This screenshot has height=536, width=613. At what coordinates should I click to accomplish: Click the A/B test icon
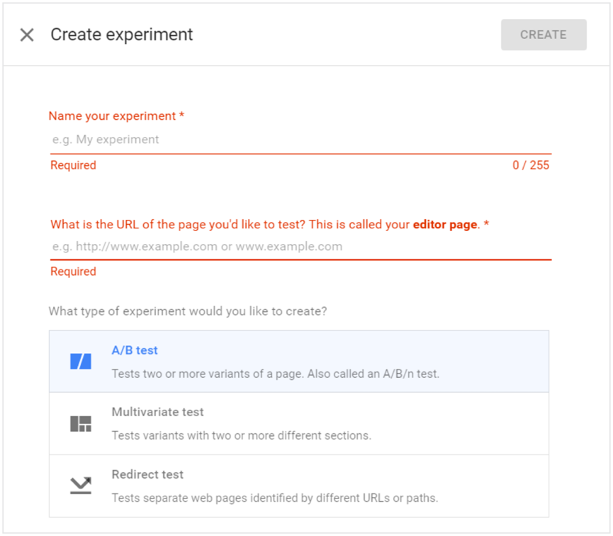[81, 362]
